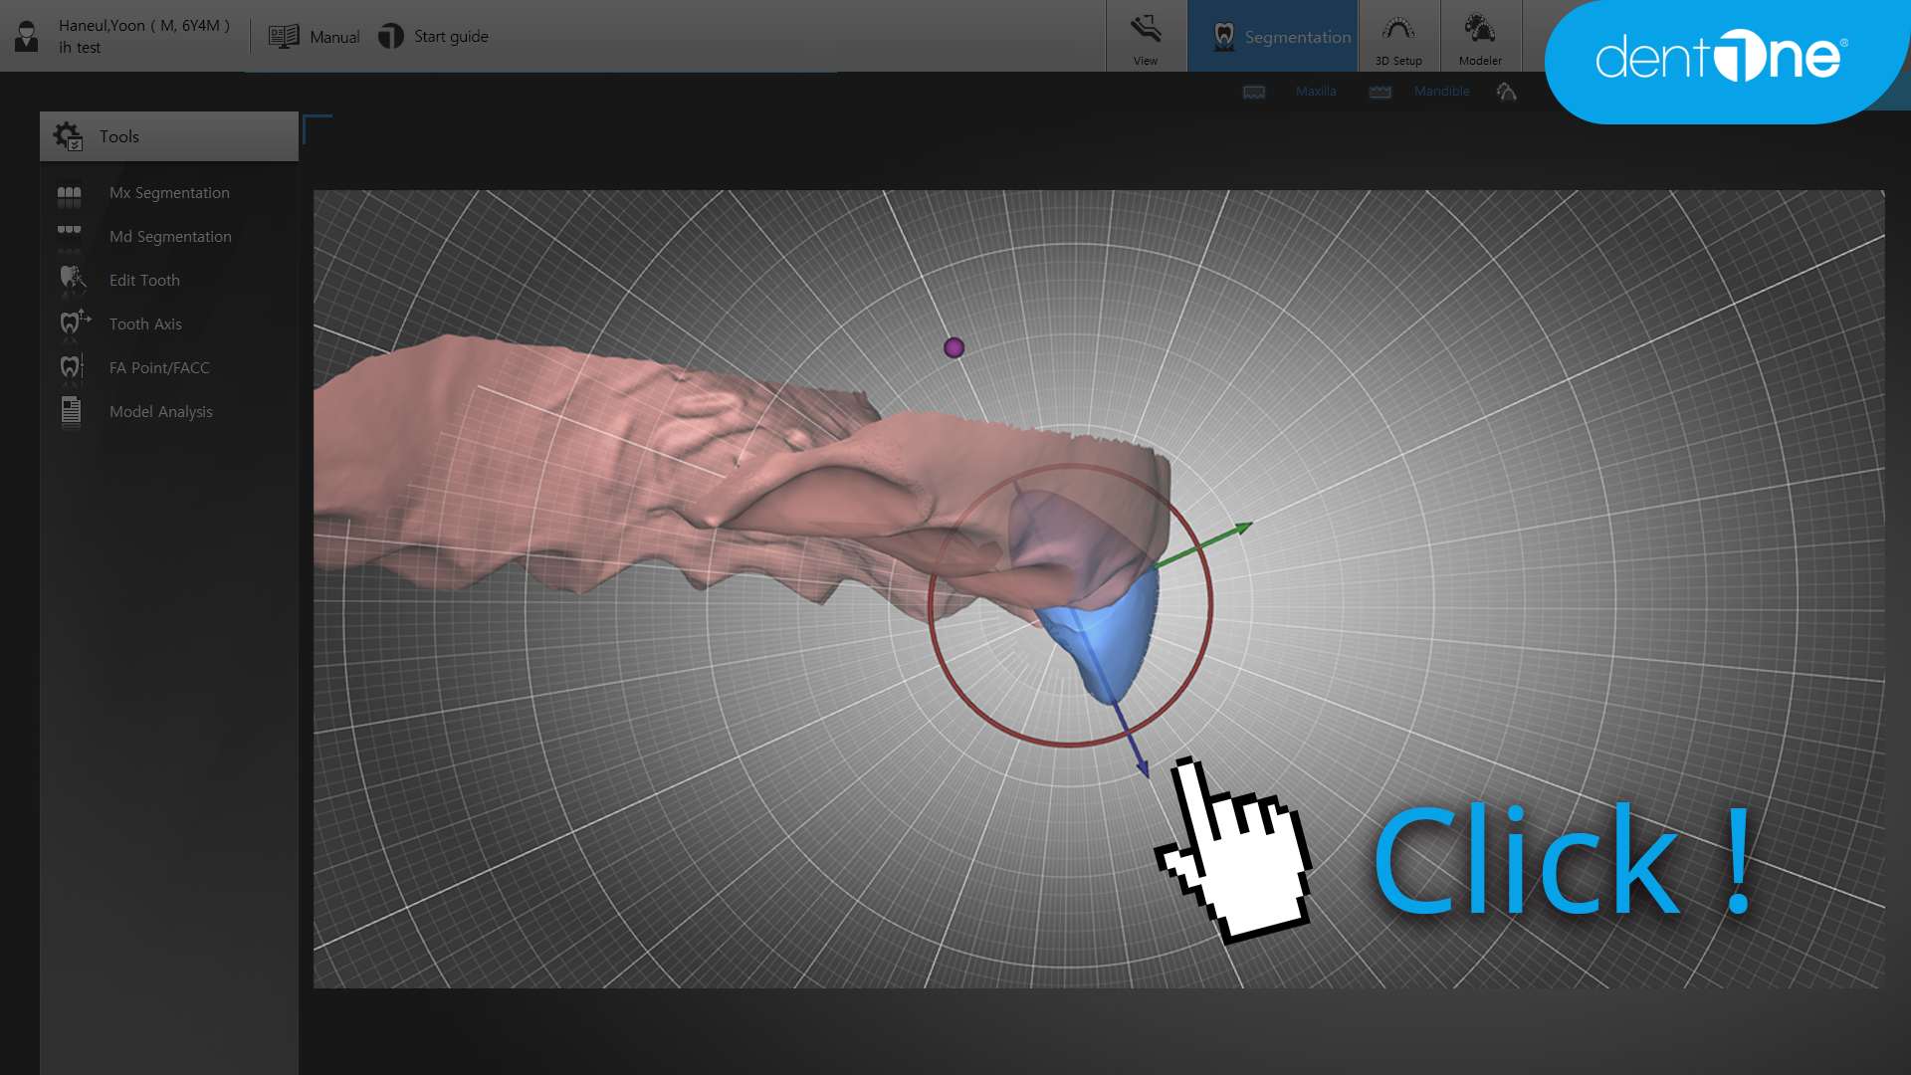Click the patient profile icon

pos(27,37)
